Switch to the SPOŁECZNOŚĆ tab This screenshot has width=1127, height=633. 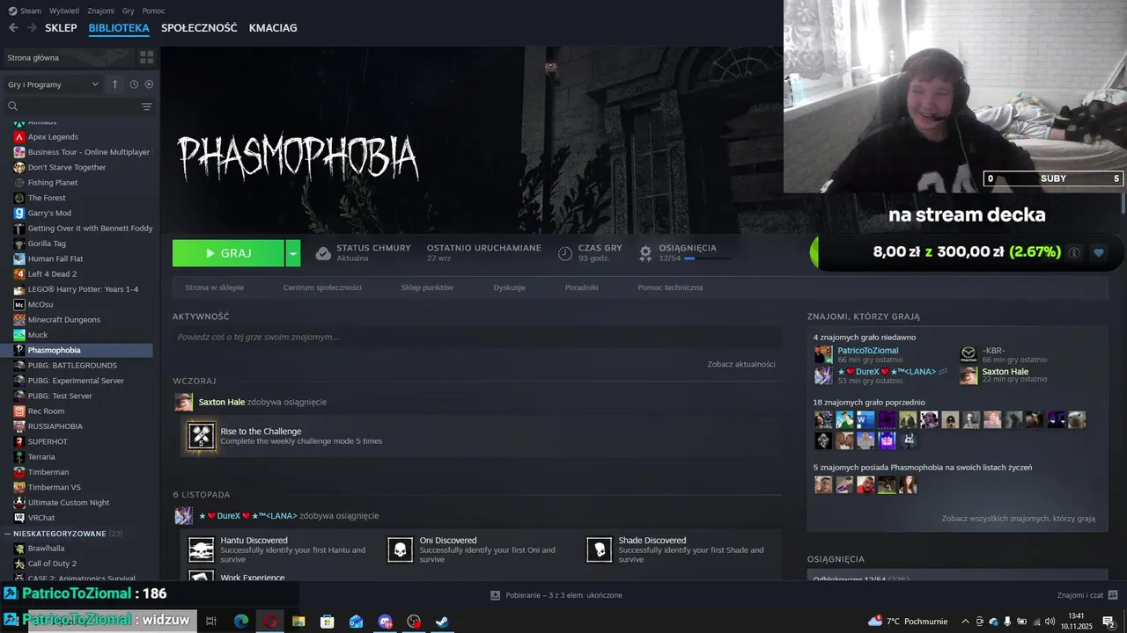point(199,28)
